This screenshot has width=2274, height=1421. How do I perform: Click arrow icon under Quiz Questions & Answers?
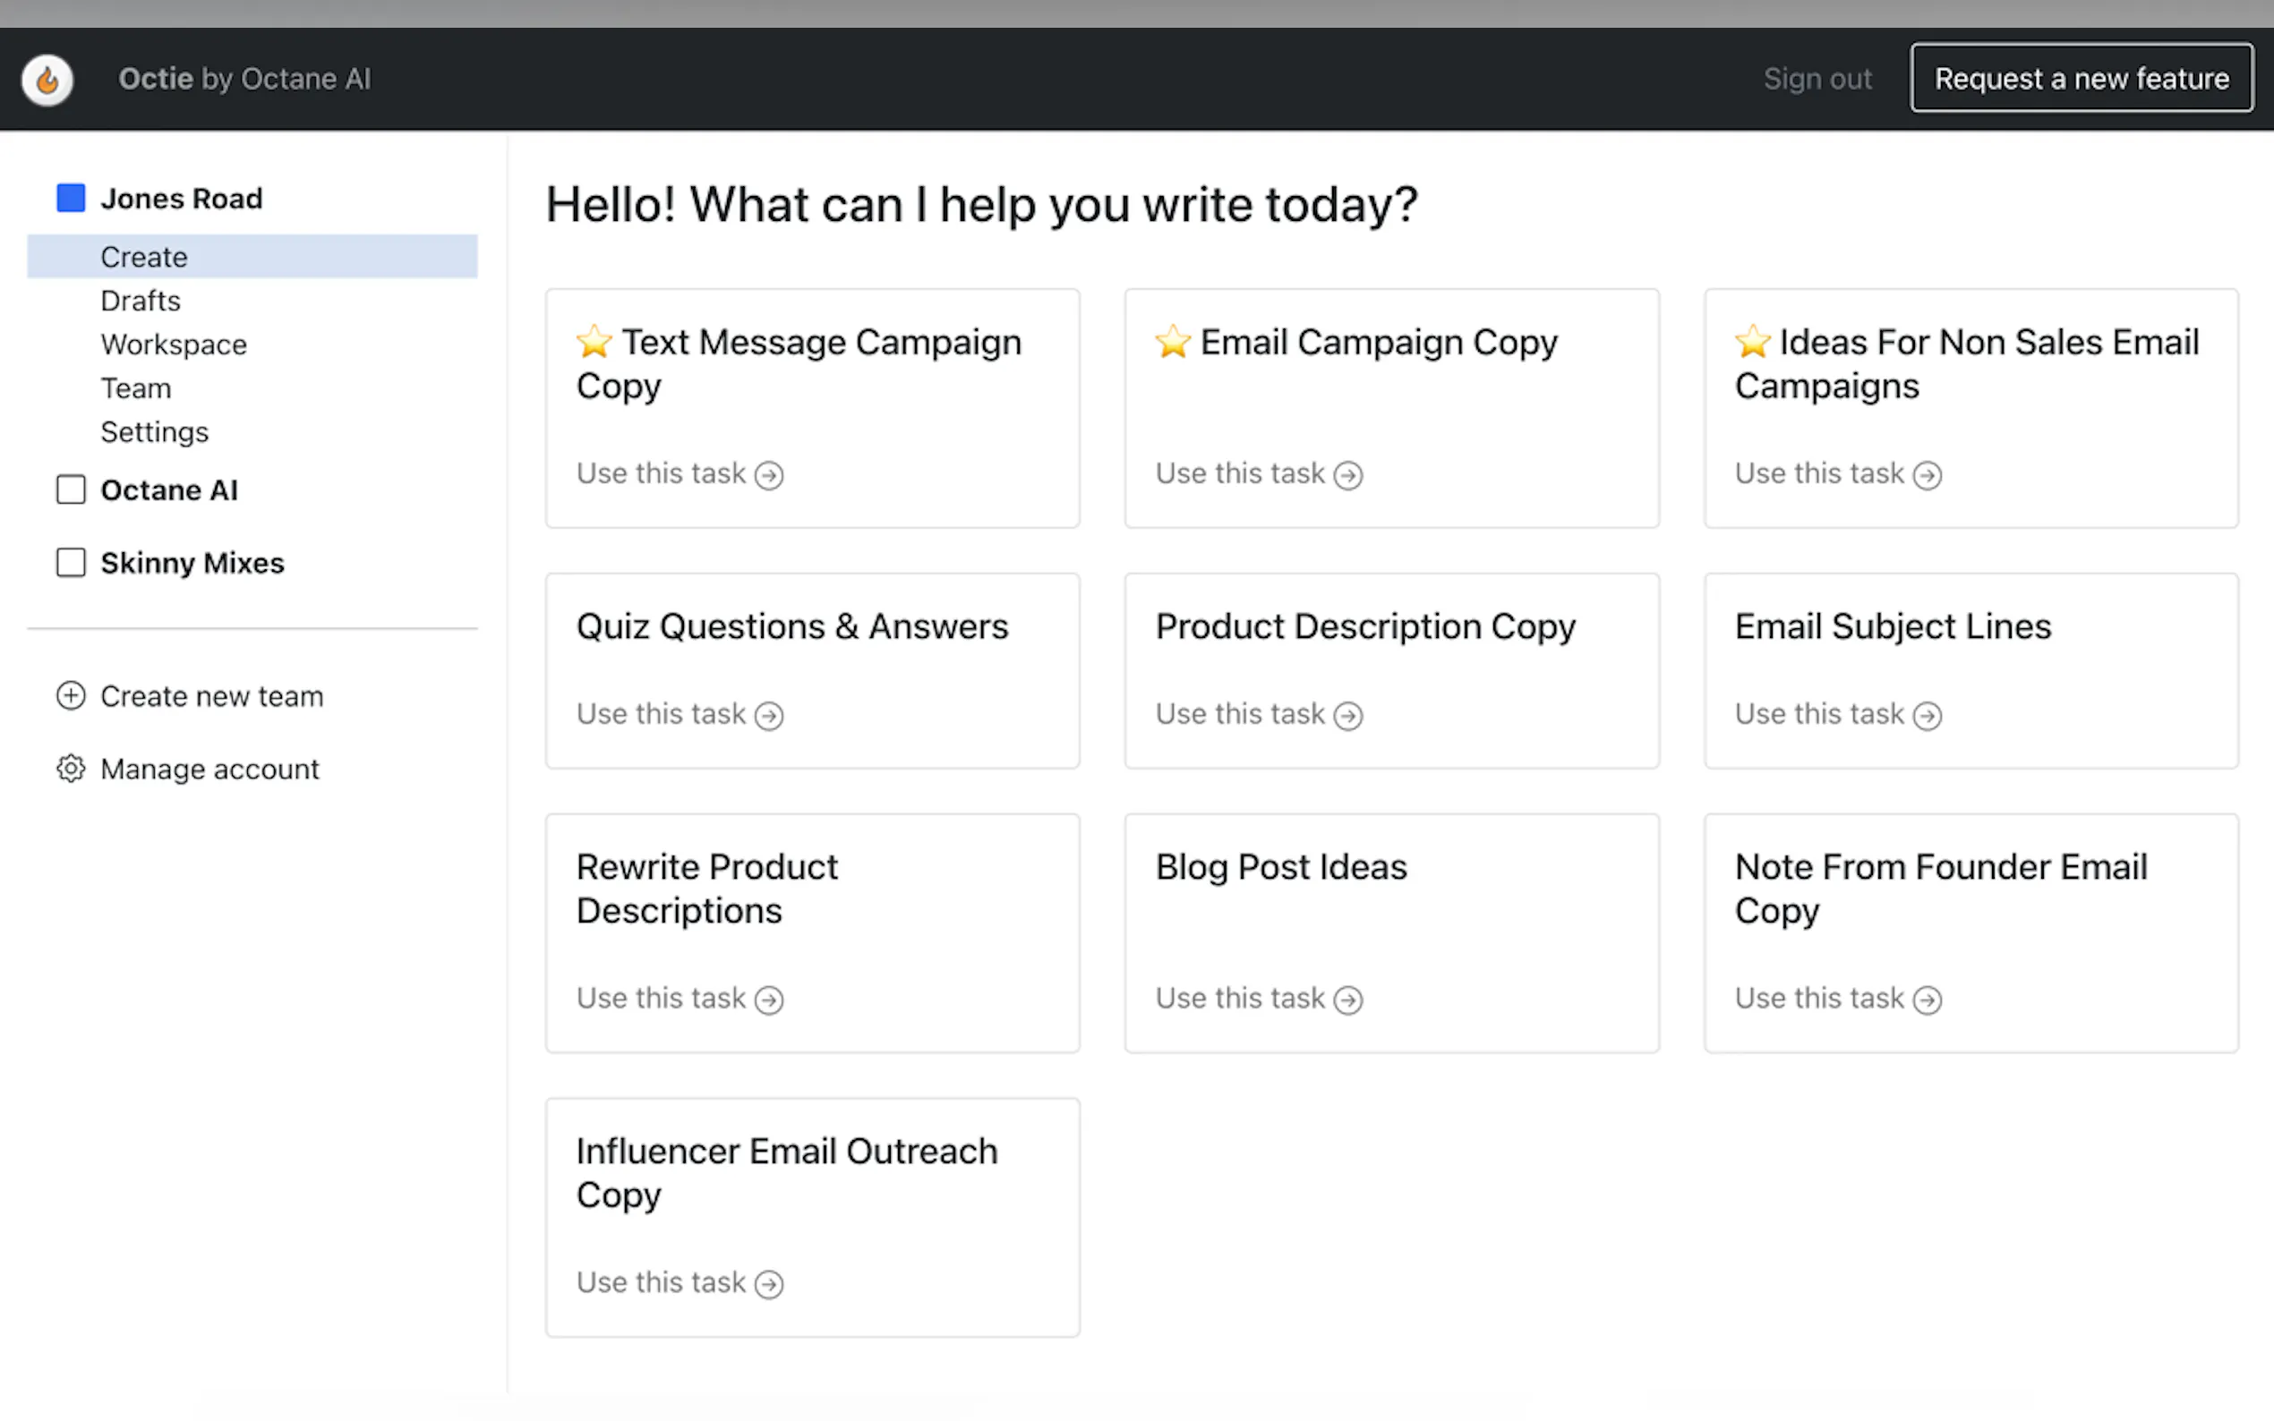[x=769, y=716]
